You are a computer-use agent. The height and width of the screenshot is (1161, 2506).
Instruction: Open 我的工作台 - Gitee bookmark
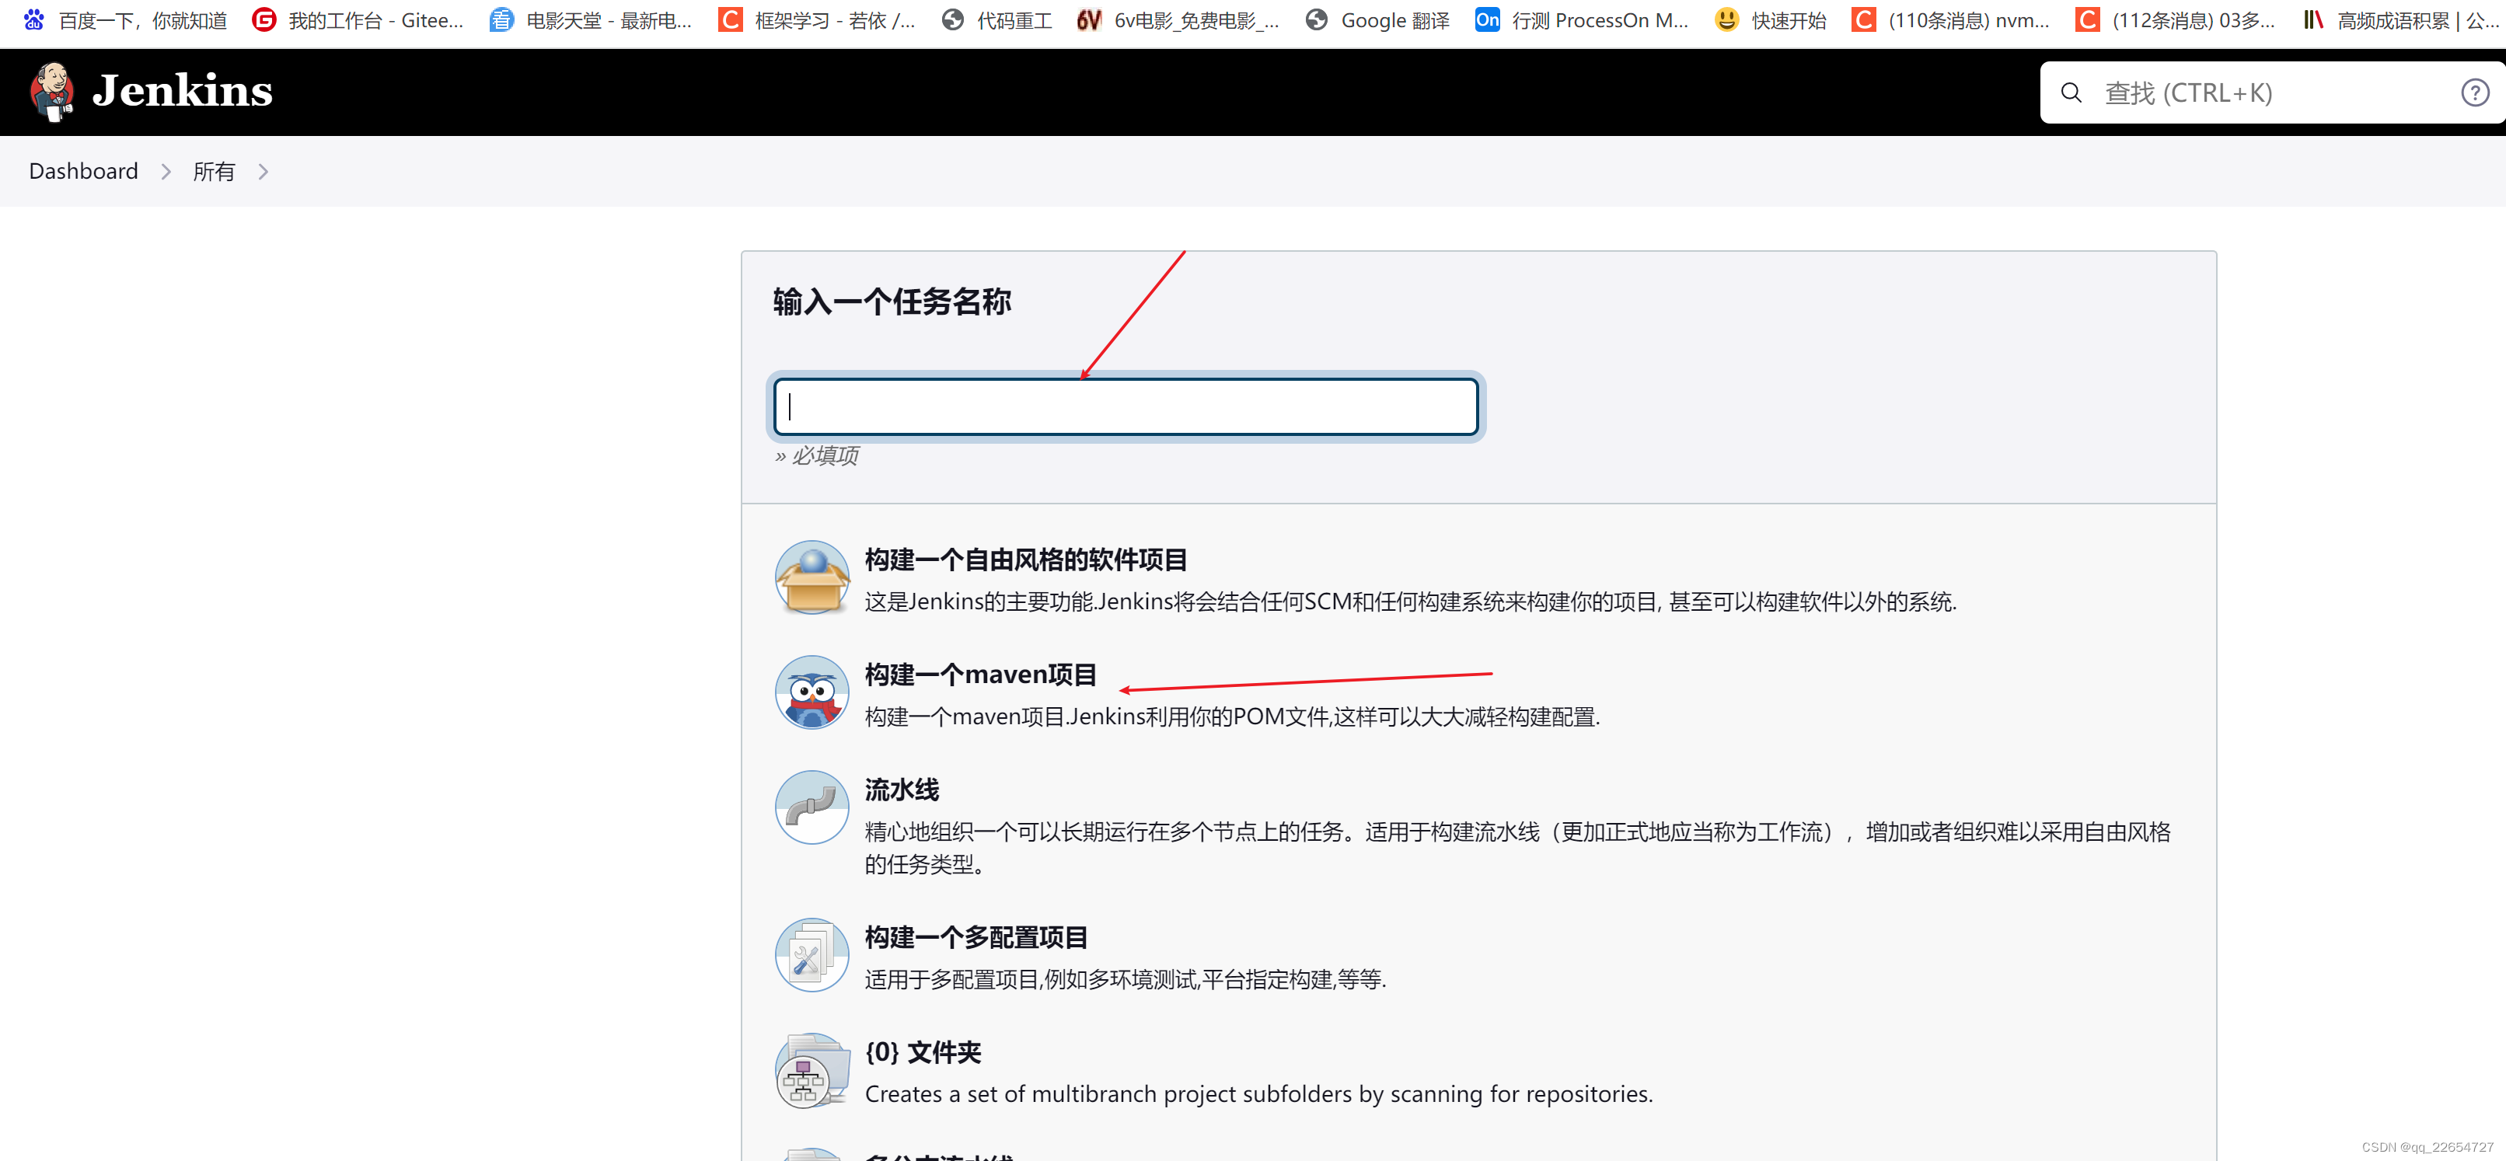coord(358,20)
